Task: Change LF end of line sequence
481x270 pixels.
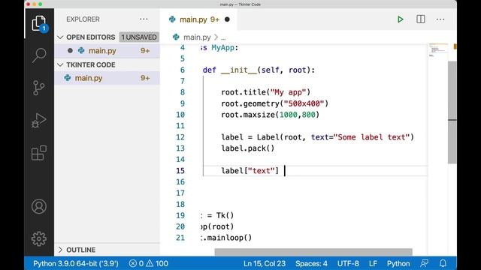Action: (373, 263)
